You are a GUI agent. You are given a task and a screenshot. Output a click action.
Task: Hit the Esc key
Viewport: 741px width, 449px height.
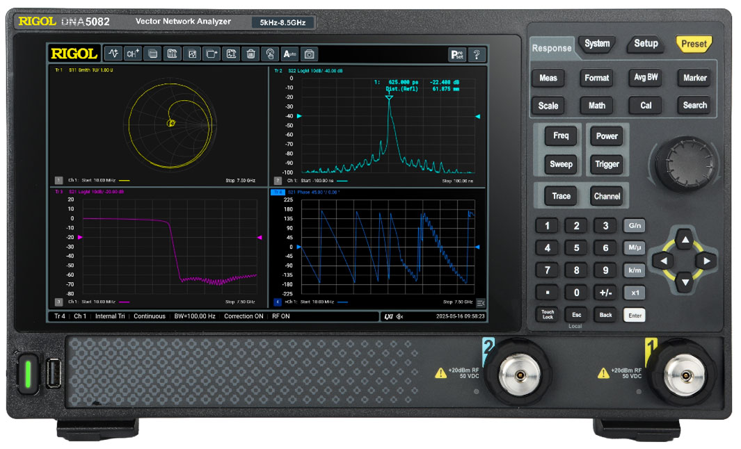tap(577, 315)
